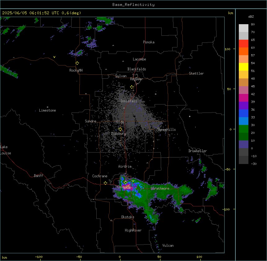Screen dimensions: 267x261
Task: Click the Base_Reflectivity title
Action: (133, 5)
